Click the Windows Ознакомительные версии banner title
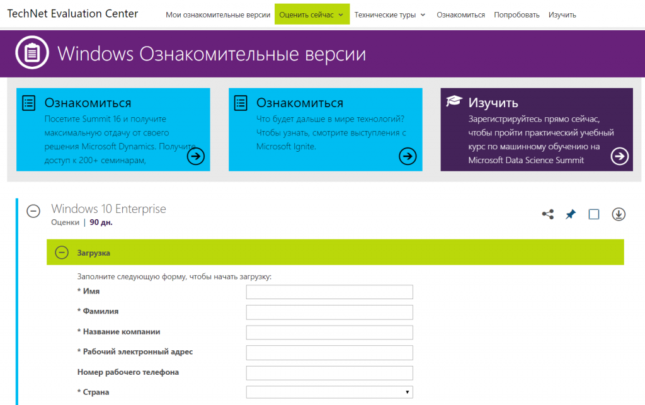The height and width of the screenshot is (405, 645). [212, 54]
